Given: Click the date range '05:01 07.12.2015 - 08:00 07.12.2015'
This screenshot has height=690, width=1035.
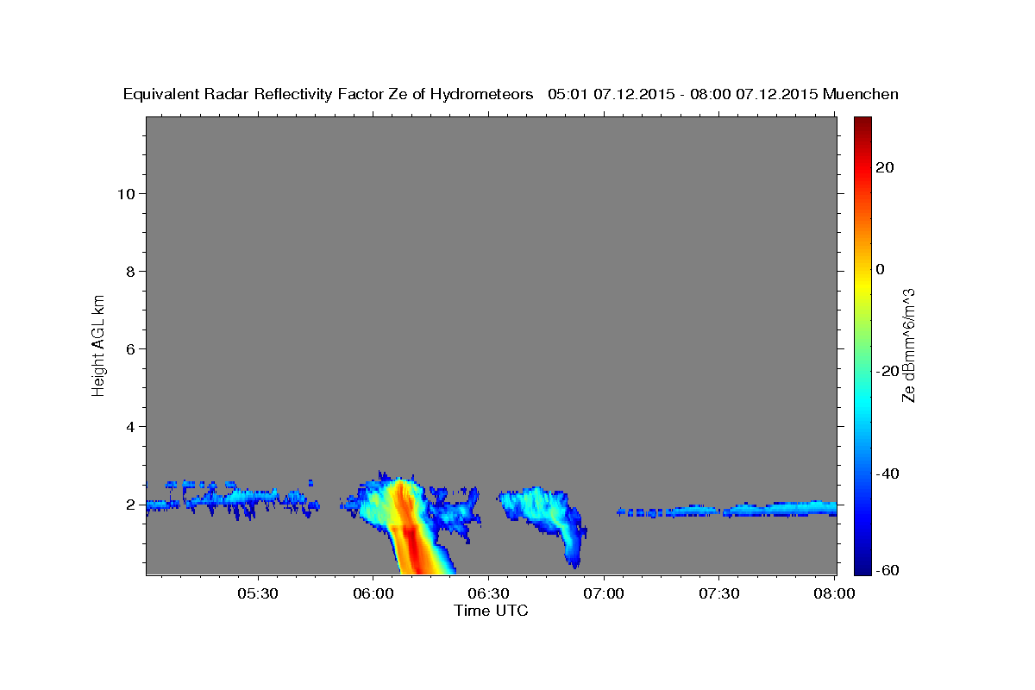Looking at the screenshot, I should (683, 94).
